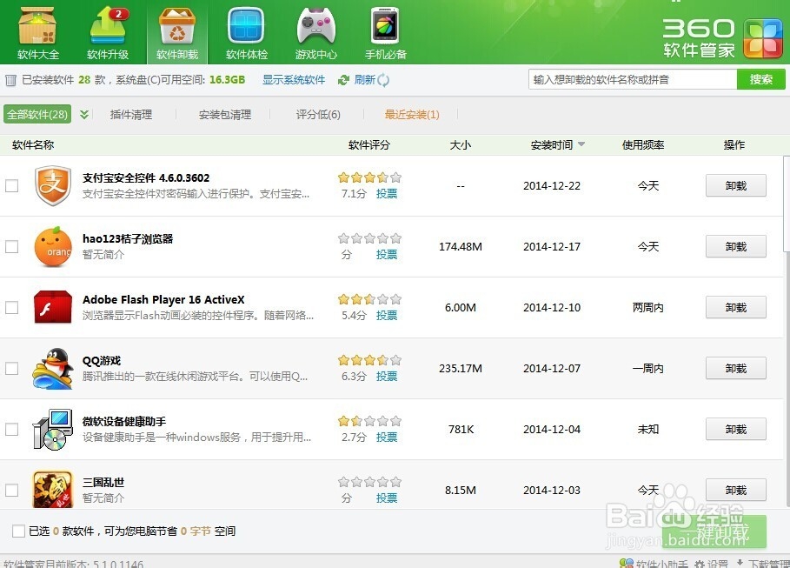Check the 微软设备健康助手 checkbox
790x568 pixels.
tap(11, 430)
